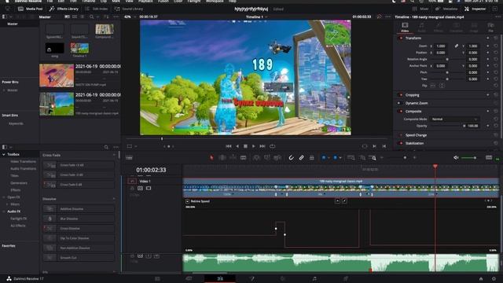Open the Effects Library panel

click(64, 9)
